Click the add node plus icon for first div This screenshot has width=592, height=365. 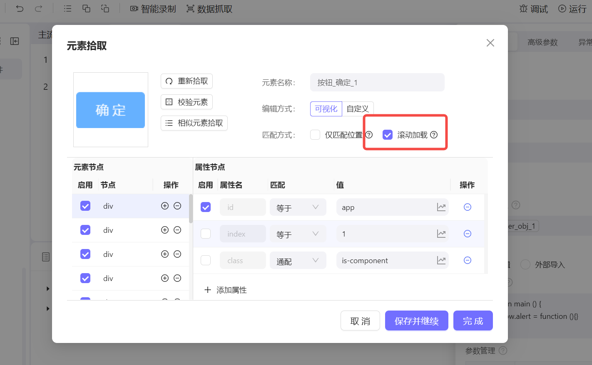click(x=165, y=205)
